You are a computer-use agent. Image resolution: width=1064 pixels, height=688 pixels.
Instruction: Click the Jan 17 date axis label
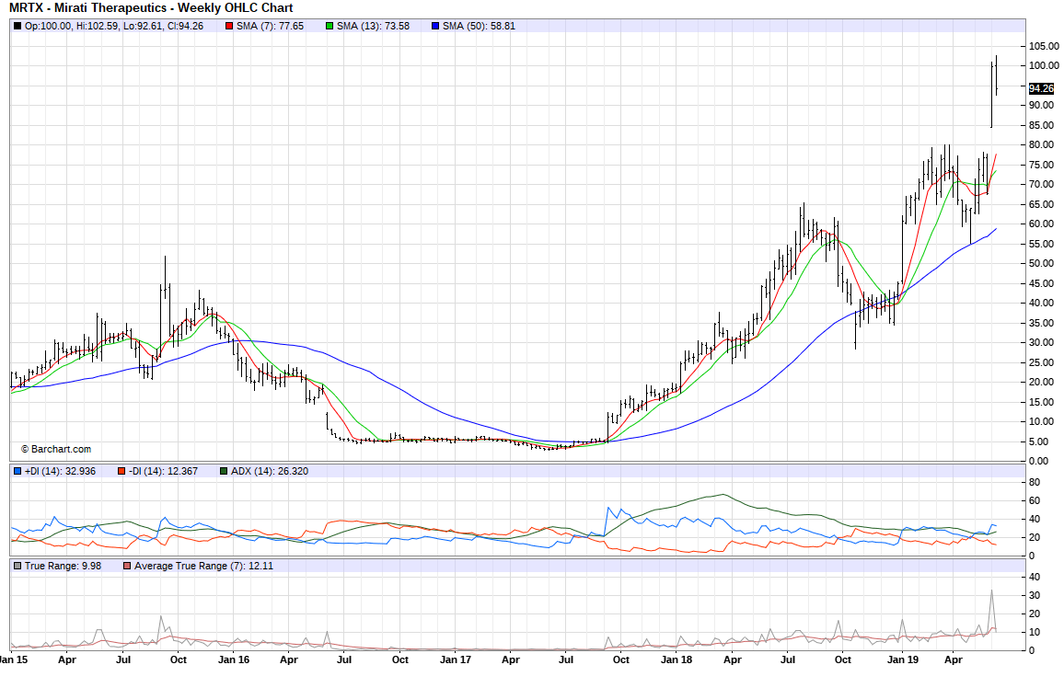coord(456,659)
